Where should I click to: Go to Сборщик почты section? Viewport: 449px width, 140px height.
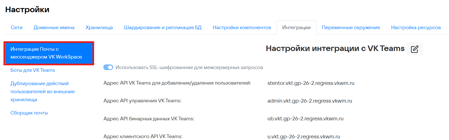pos(29,113)
